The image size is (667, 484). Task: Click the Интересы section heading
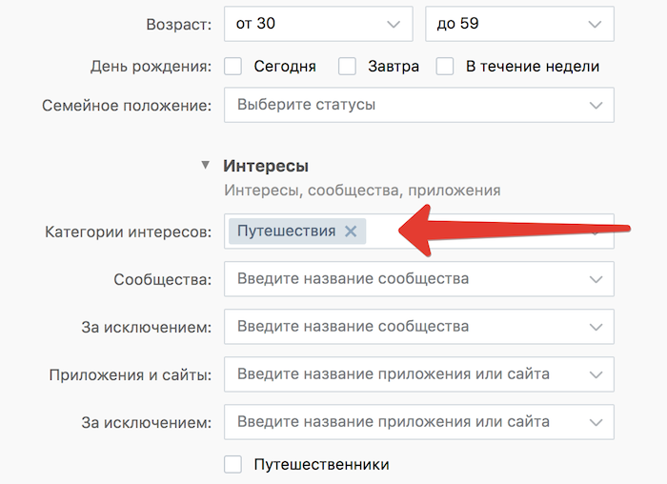click(x=266, y=166)
